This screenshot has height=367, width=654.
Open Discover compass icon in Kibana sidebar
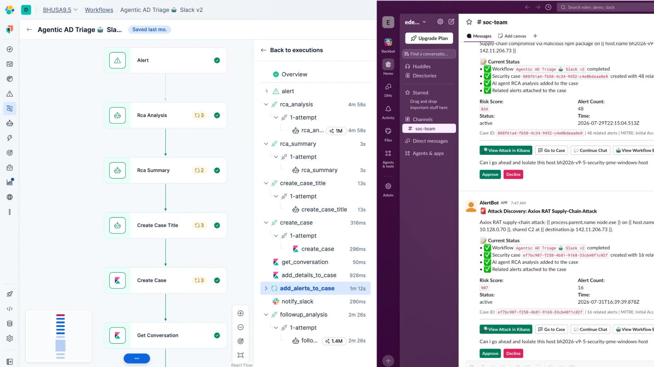10,49
